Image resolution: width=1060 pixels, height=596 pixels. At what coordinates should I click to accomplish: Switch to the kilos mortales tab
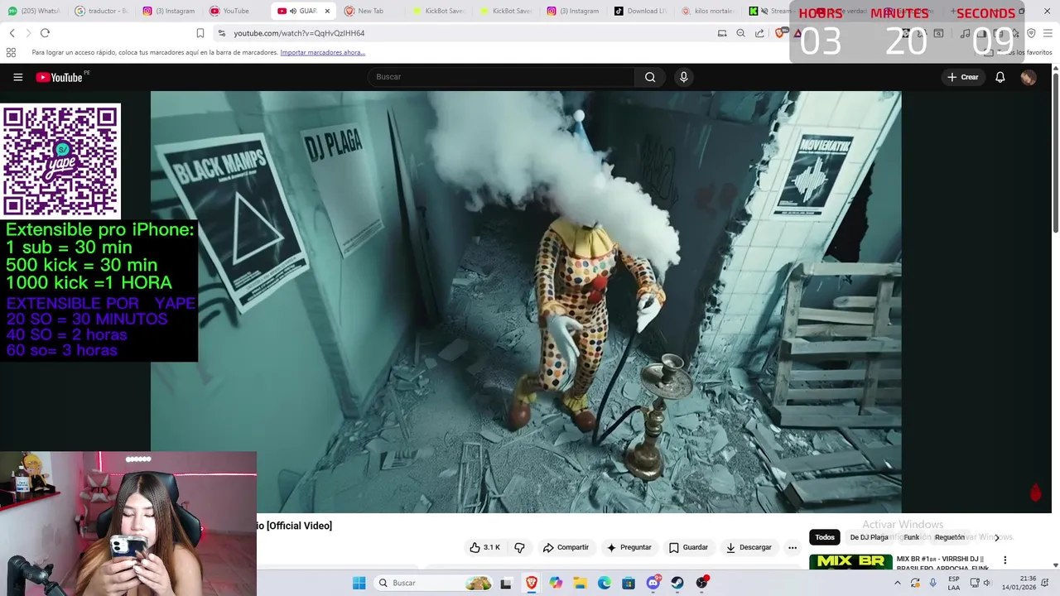click(708, 11)
